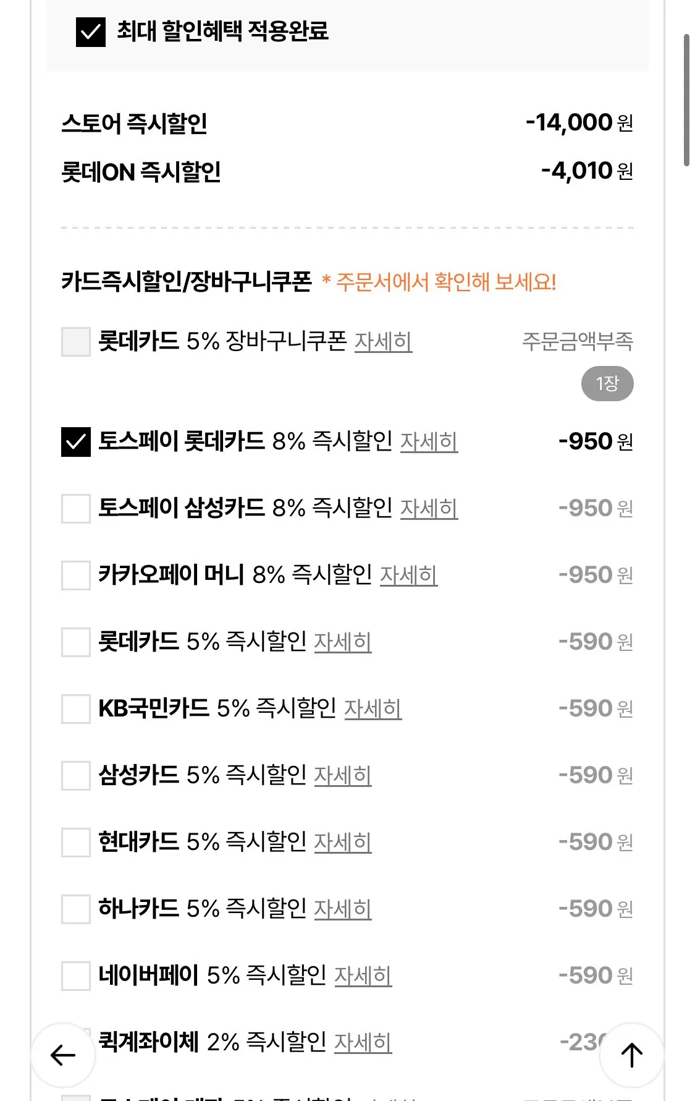695x1101 pixels.
Task: Tap the back arrow at bottom left
Action: click(61, 1053)
